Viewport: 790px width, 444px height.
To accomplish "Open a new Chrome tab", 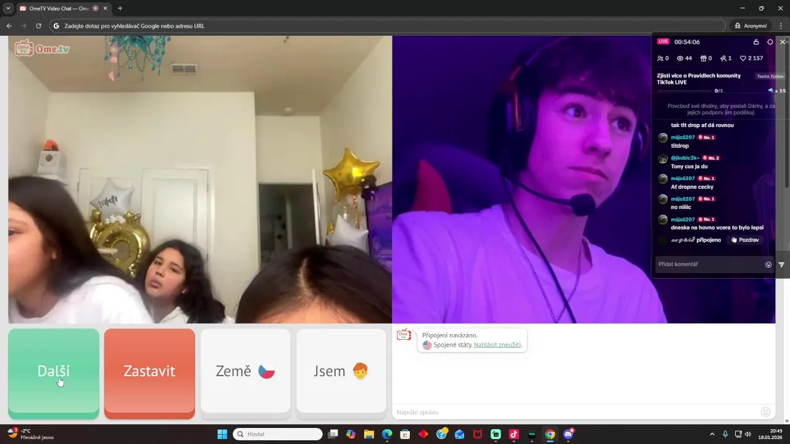I will tap(120, 9).
